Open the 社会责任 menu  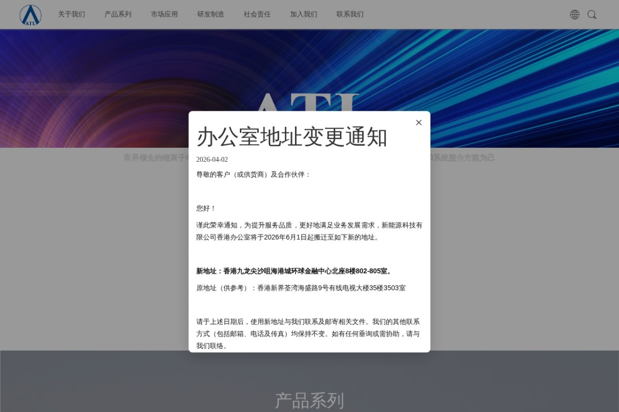257,14
